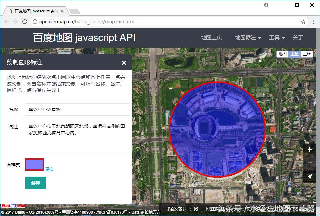Zoom in using the plus map control
Viewport: 320px width, 216px height.
tap(309, 150)
